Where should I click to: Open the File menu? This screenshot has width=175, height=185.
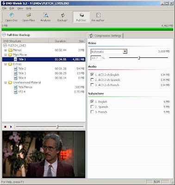4,8
